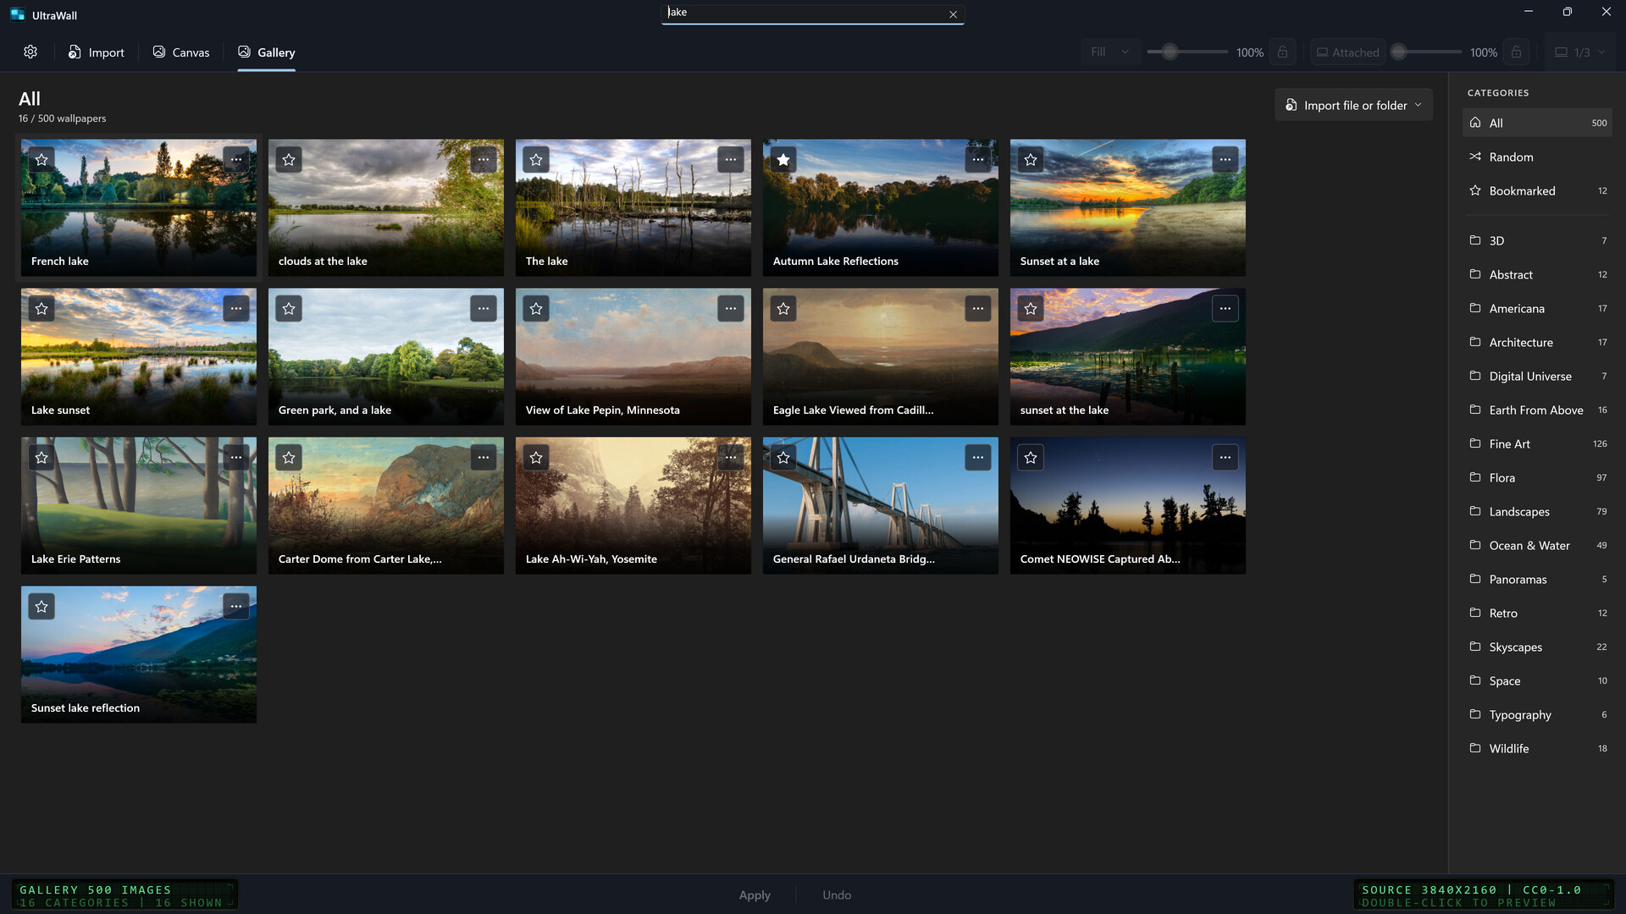Open more options on Sunset lake reflection
The height and width of the screenshot is (914, 1626).
coord(236,606)
